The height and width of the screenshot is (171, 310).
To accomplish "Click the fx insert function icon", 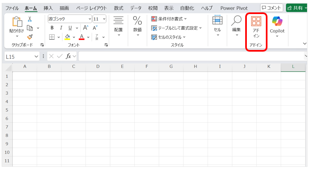I will pos(68,57).
